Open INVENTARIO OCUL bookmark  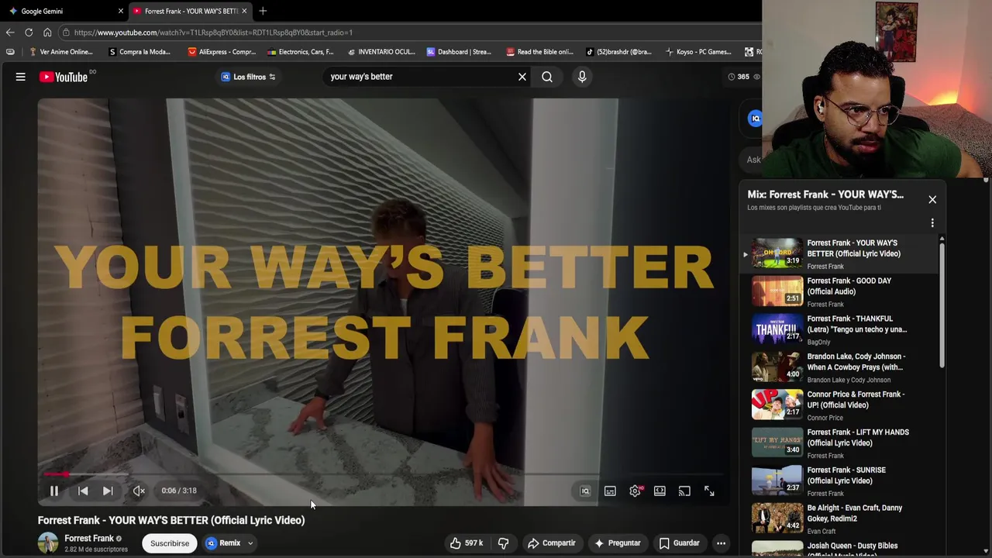(x=381, y=52)
